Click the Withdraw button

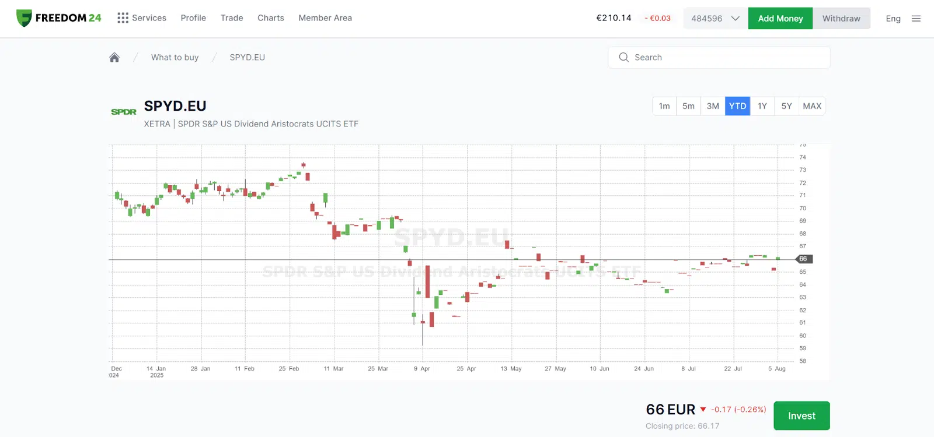coord(841,19)
